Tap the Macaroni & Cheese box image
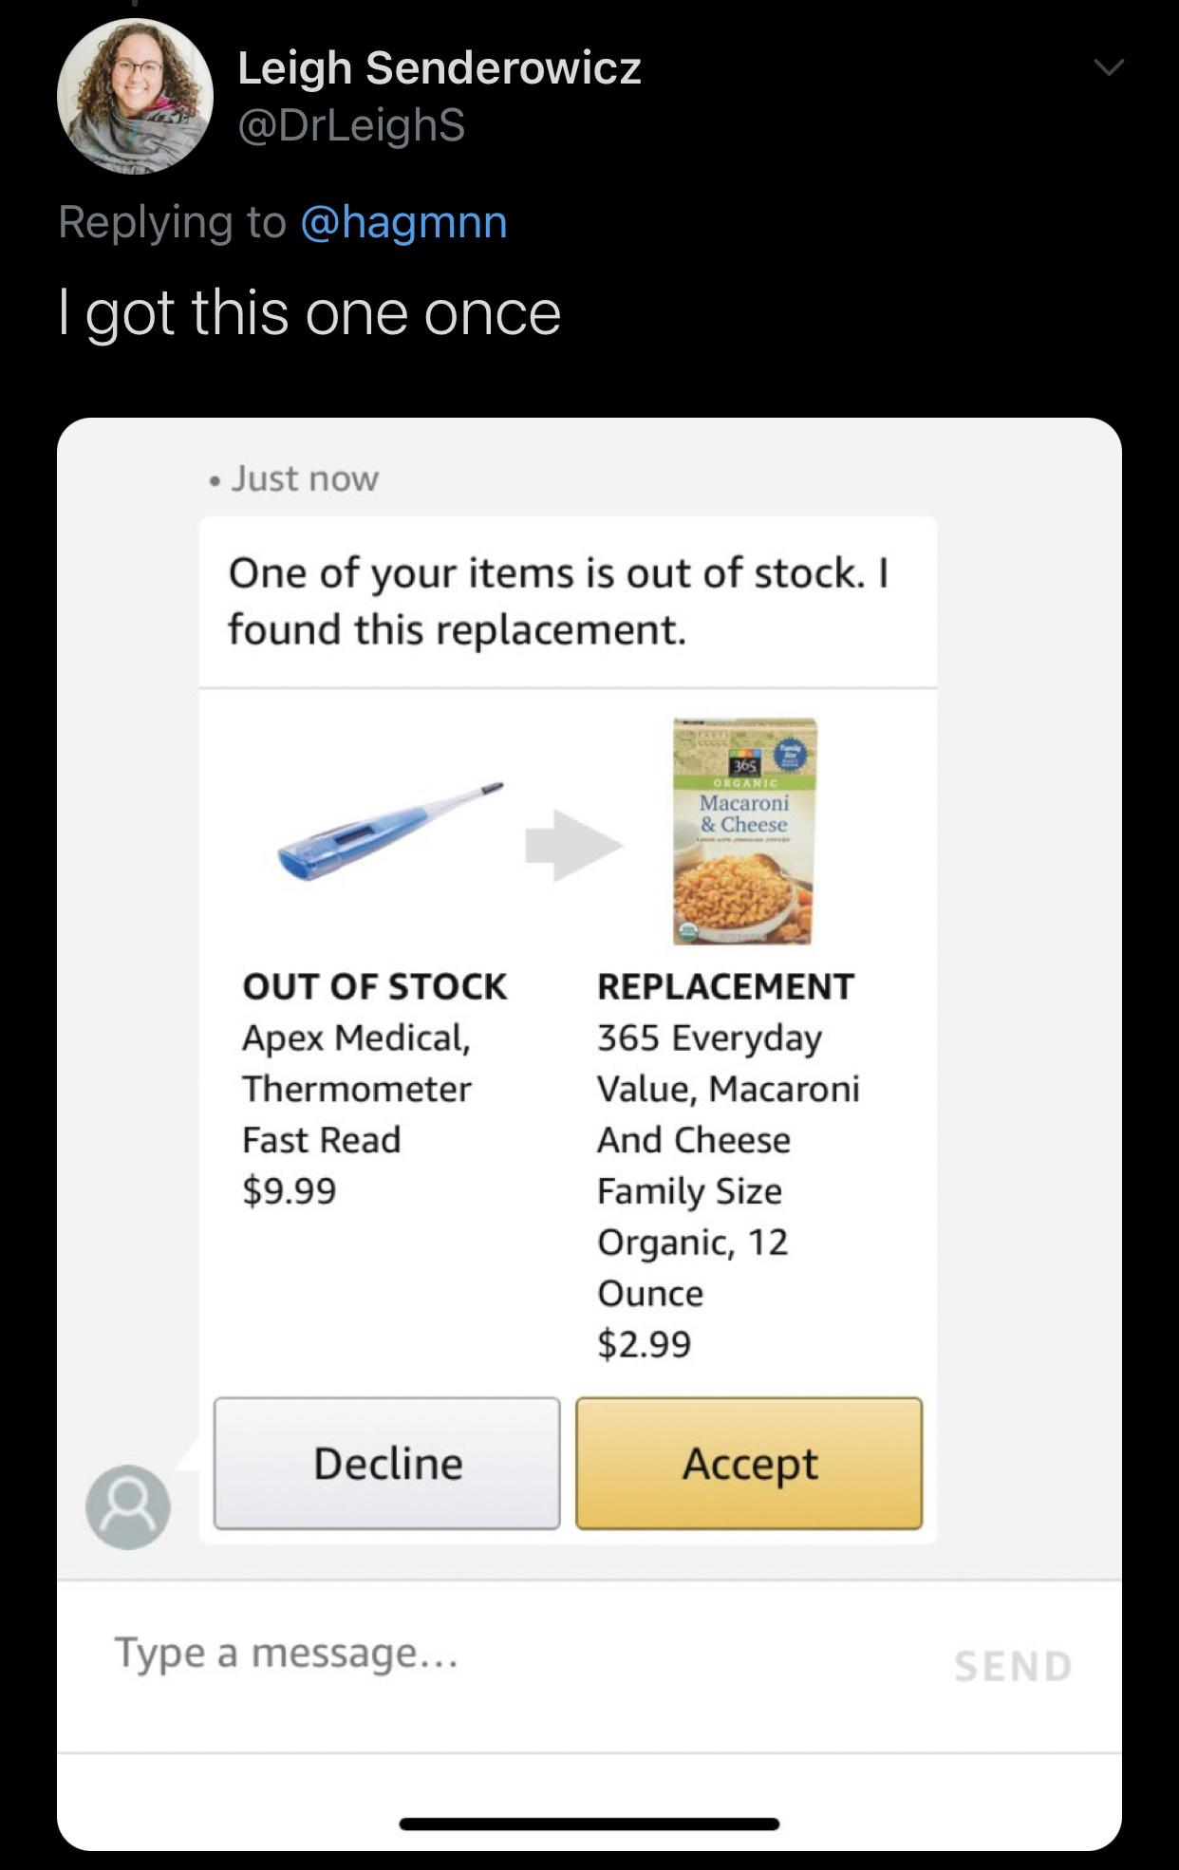This screenshot has width=1179, height=1870. click(745, 832)
